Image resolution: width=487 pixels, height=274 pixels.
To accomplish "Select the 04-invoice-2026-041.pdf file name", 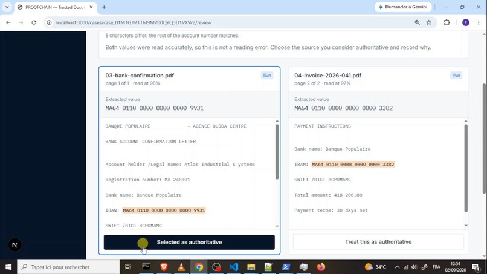I will click(327, 76).
